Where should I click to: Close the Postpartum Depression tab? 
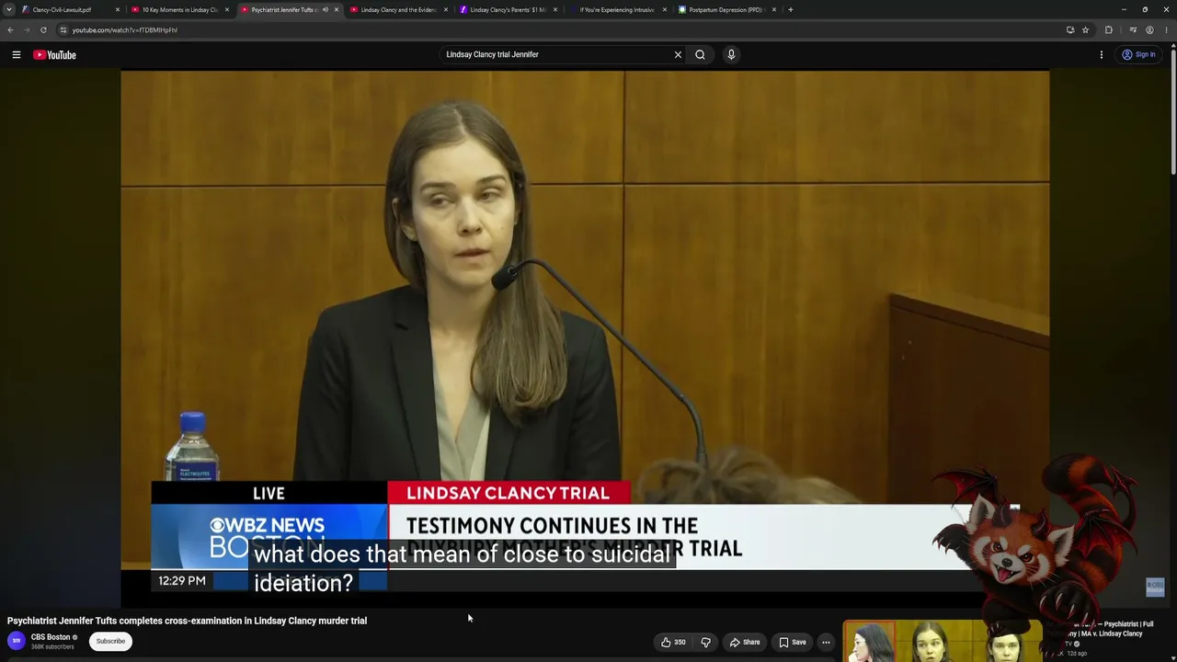point(773,9)
